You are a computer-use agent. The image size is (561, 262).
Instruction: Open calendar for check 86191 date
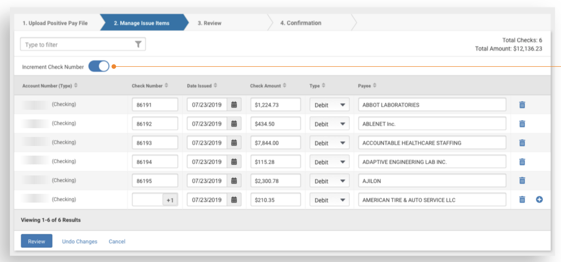[234, 105]
